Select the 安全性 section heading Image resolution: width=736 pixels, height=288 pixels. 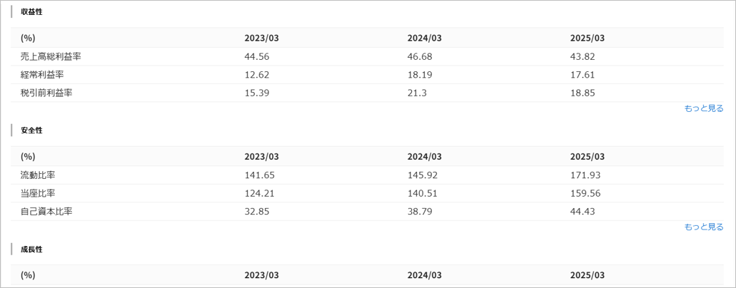point(31,130)
